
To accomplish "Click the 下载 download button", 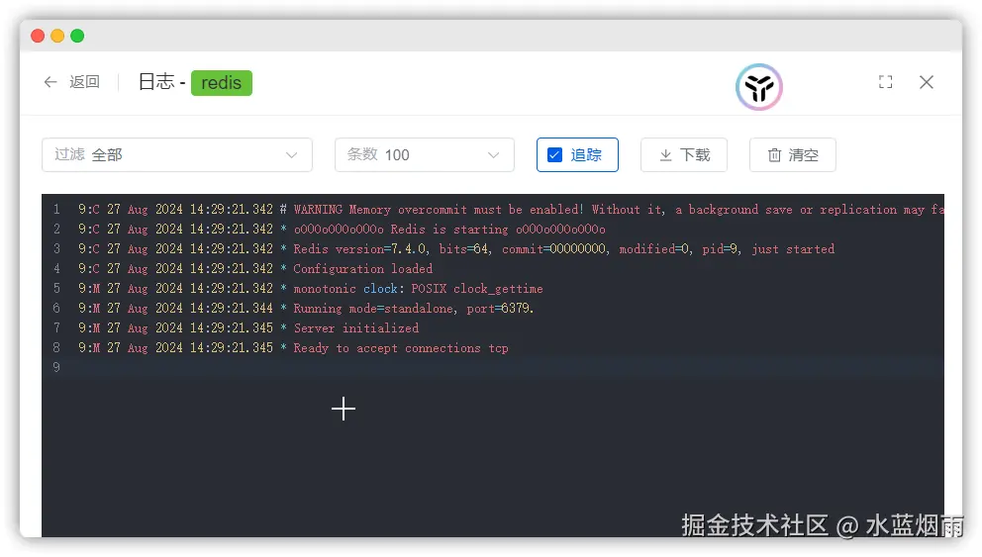I will point(684,154).
